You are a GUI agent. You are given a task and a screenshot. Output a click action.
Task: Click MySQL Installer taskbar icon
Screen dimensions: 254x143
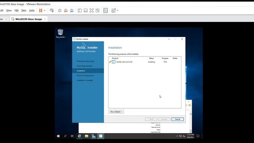100,136
